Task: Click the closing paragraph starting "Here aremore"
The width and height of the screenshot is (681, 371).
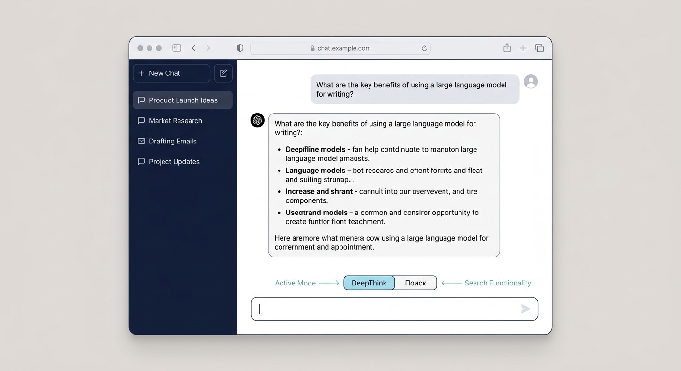Action: coord(381,243)
